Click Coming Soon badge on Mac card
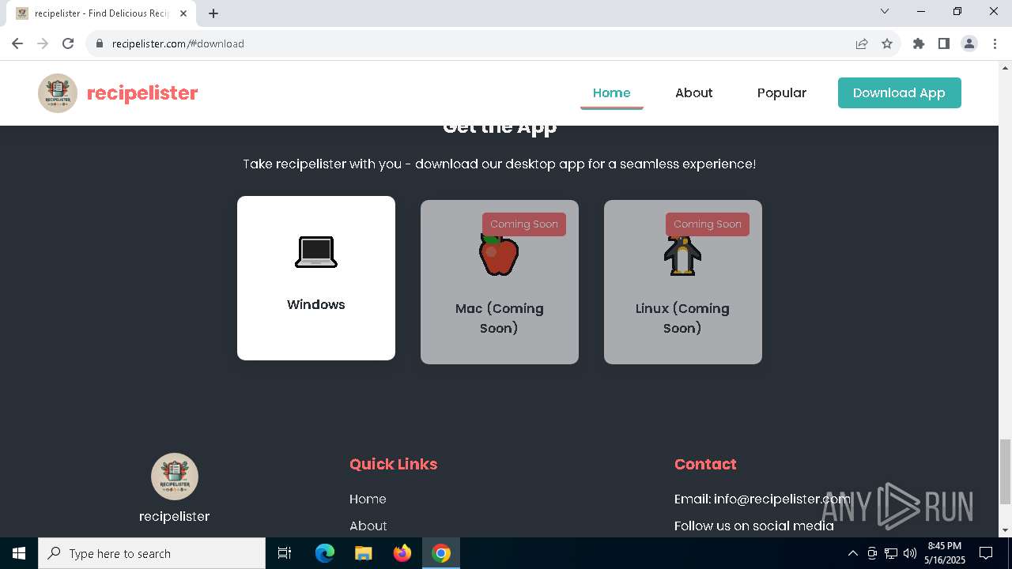The height and width of the screenshot is (569, 1012). [x=524, y=224]
